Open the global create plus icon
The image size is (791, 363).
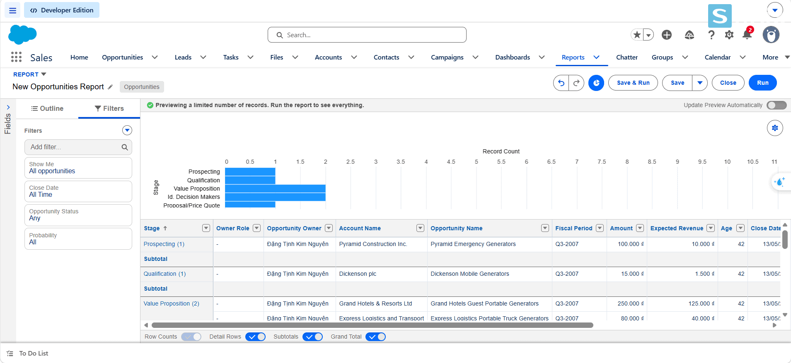pyautogui.click(x=667, y=35)
